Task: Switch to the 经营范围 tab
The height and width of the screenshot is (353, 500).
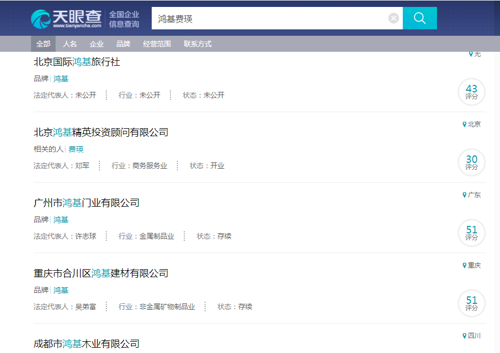Action: tap(157, 44)
